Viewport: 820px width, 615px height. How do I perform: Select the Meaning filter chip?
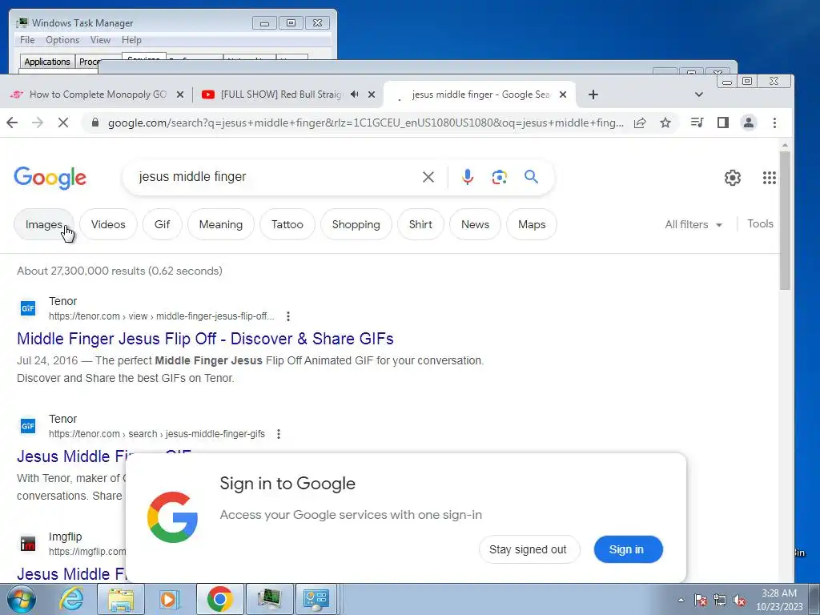click(221, 224)
